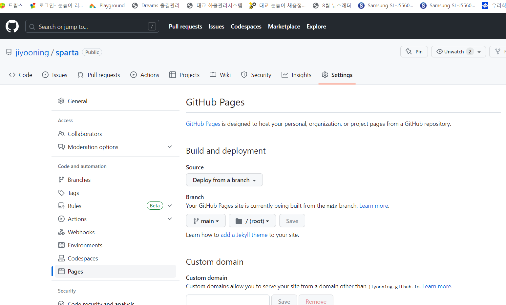This screenshot has height=305, width=506.
Task: Expand Moderation options chevron
Action: pyautogui.click(x=170, y=147)
